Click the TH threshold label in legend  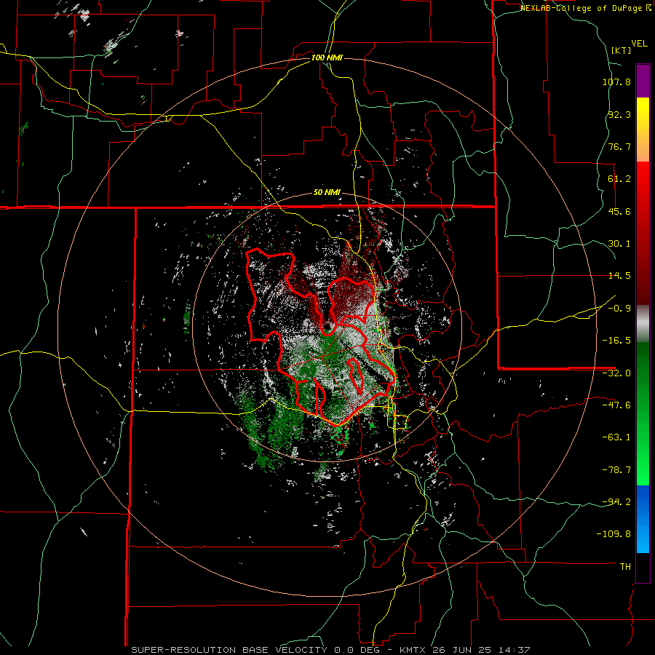coord(625,567)
